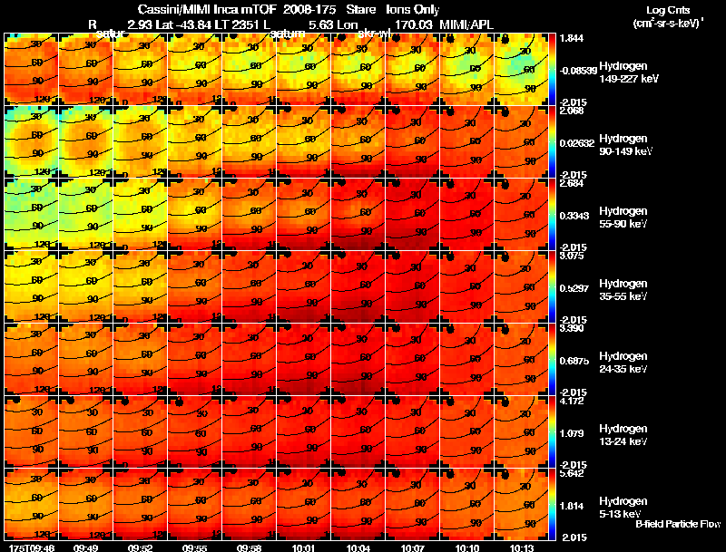726x552 pixels.
Task: Click the Hydrogen 55-90 keV color bar
Action: tap(552, 215)
